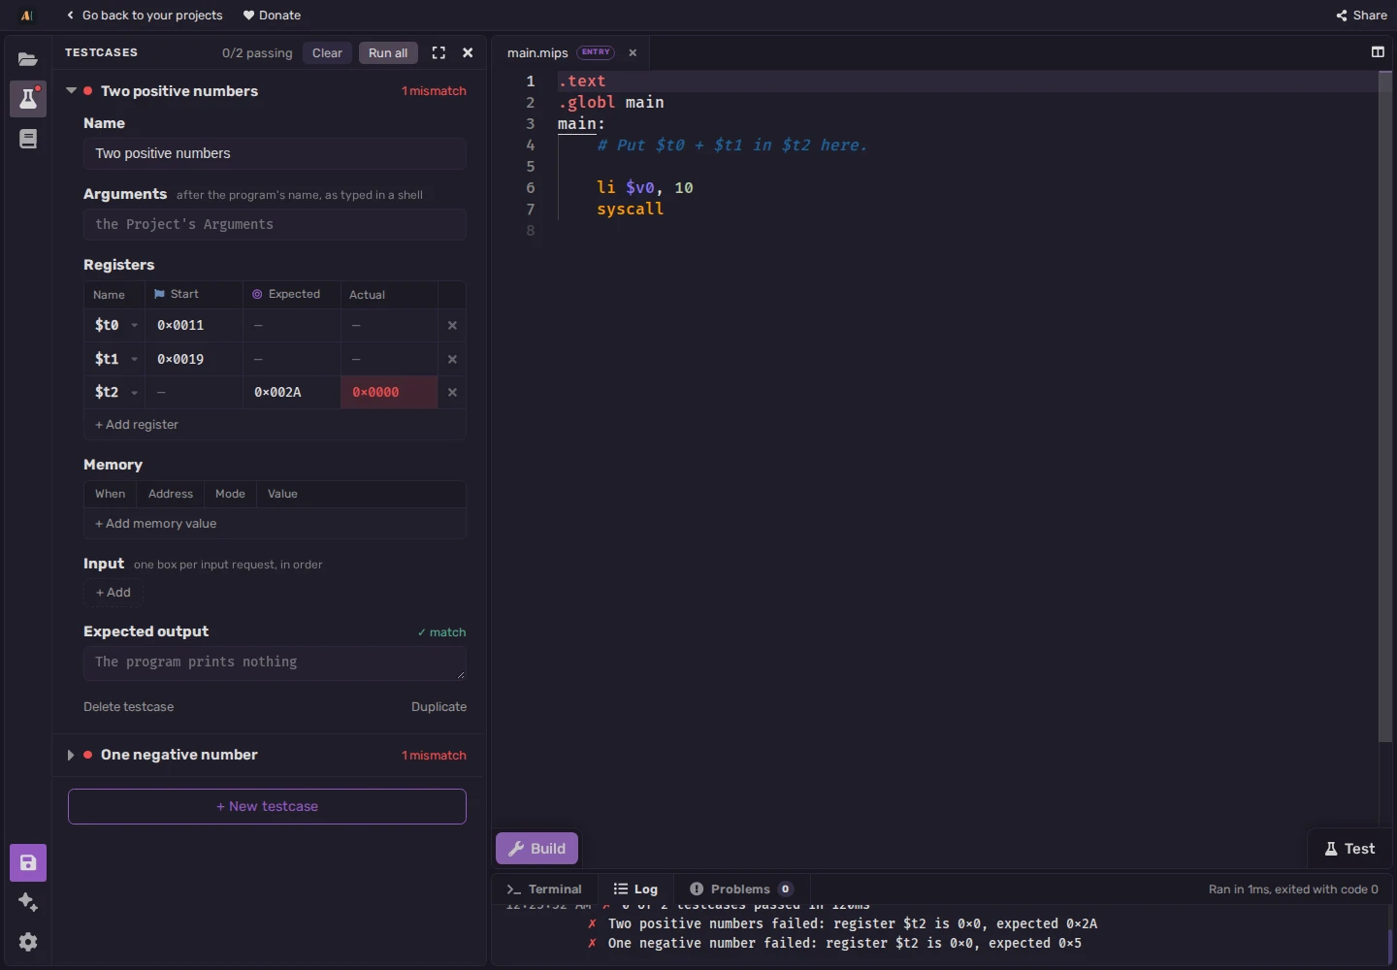Switch to the Log tab
Image resolution: width=1397 pixels, height=970 pixels.
pyautogui.click(x=636, y=889)
